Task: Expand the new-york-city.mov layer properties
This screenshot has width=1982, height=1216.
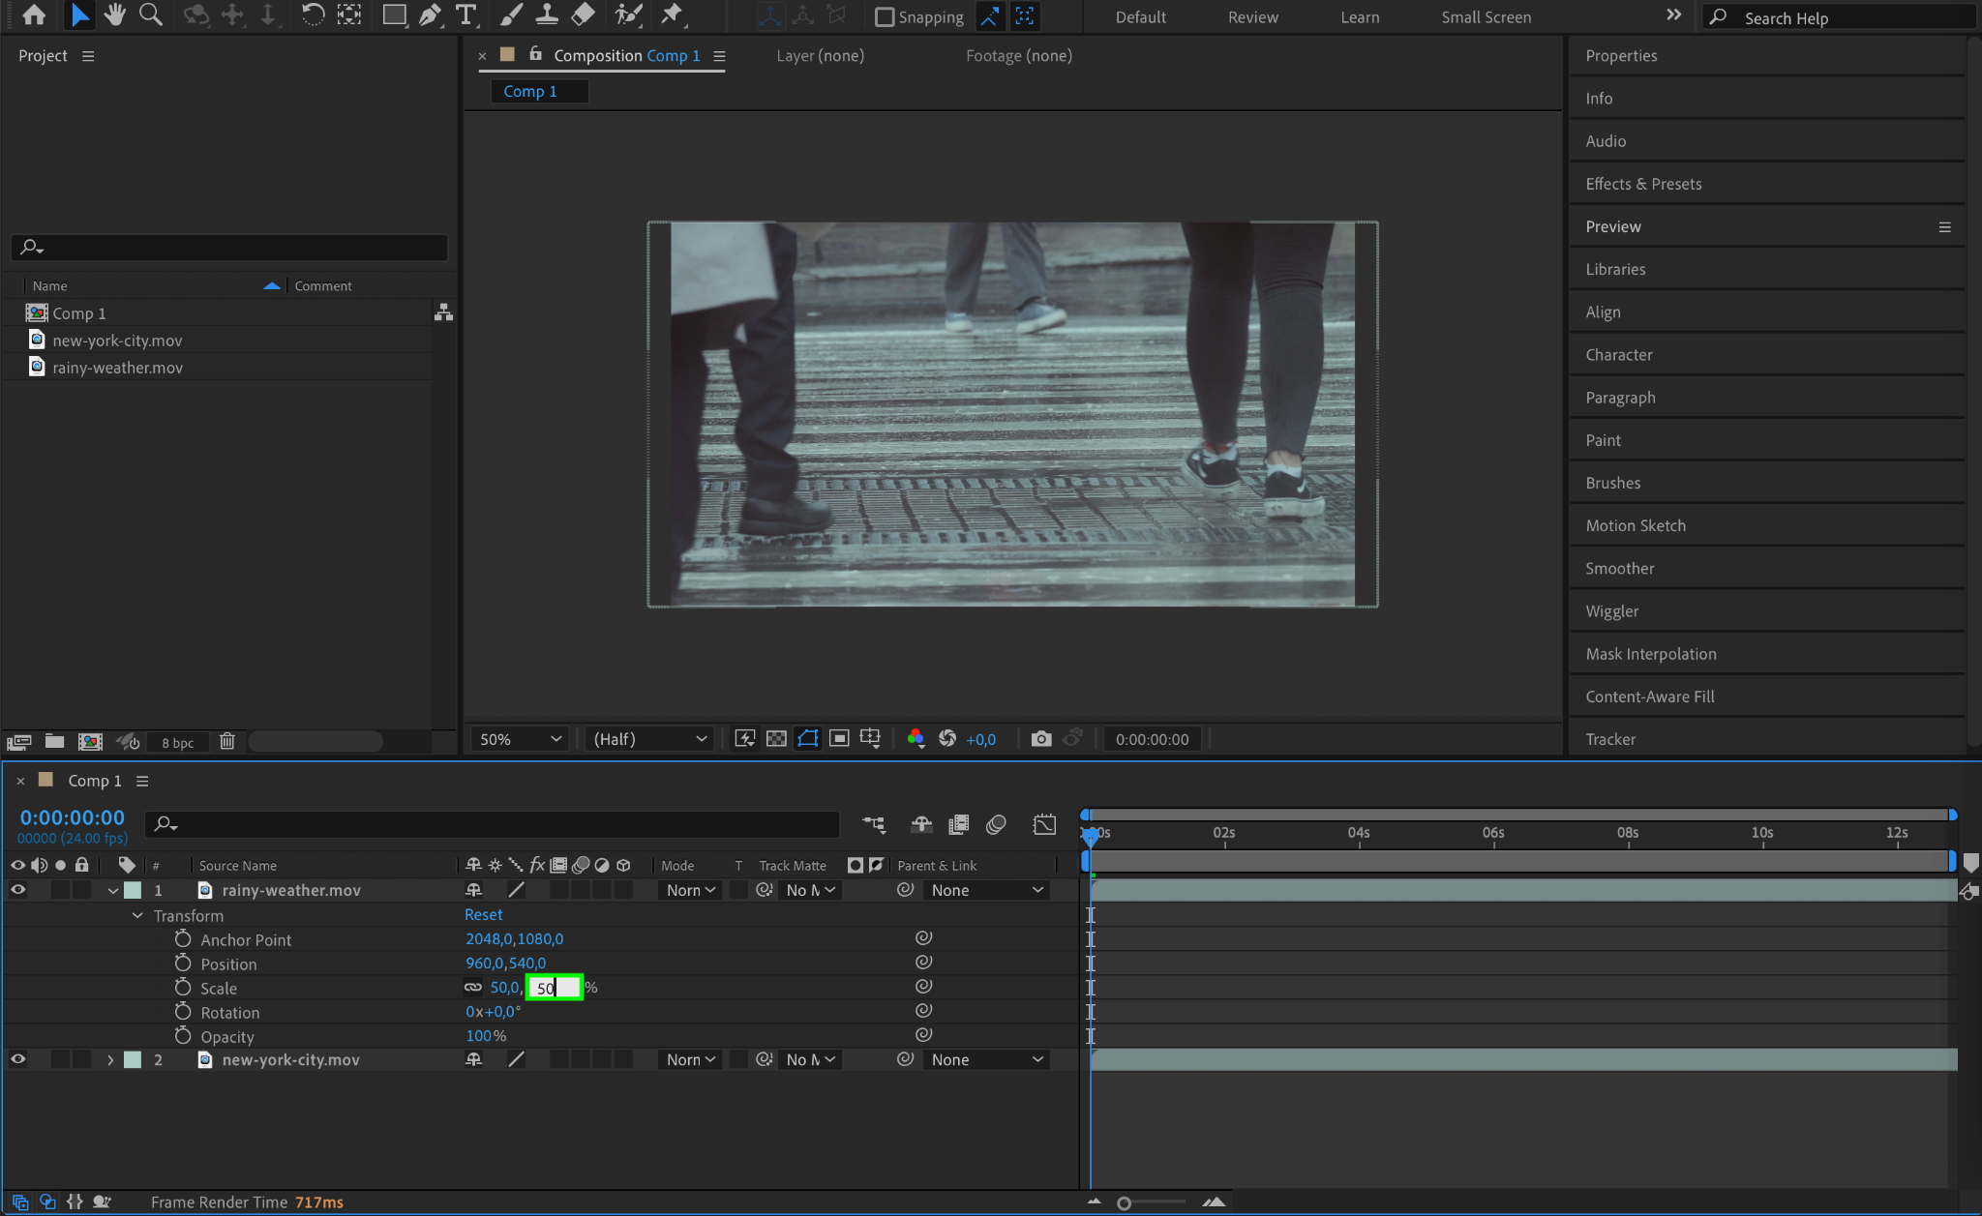Action: click(110, 1060)
